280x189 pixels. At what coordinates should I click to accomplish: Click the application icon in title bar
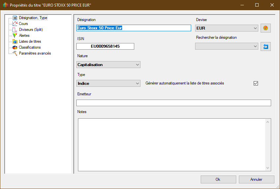coord(5,5)
